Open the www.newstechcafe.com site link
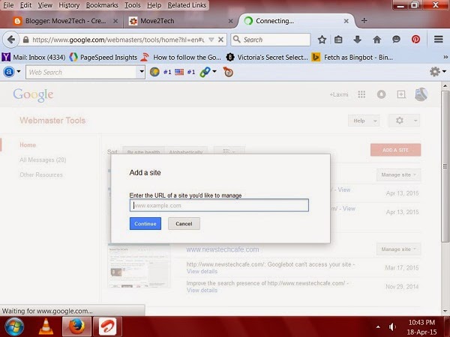This screenshot has height=337, width=450. pyautogui.click(x=223, y=249)
